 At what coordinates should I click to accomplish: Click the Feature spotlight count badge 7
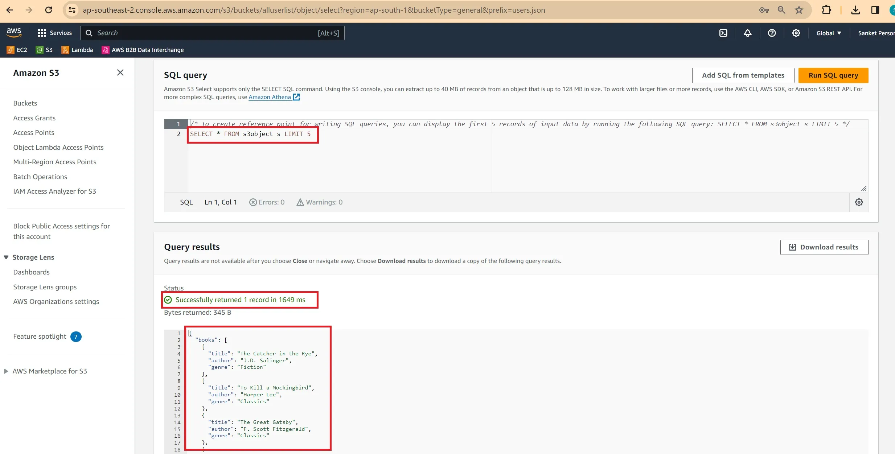[x=76, y=337]
